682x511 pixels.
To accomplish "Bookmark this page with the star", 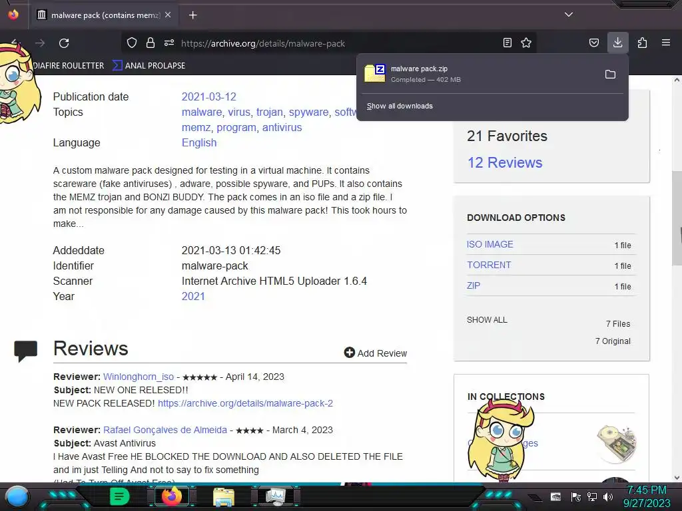I will tap(526, 43).
